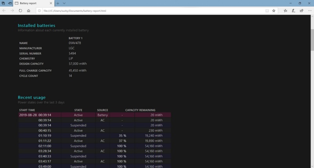Show tab previews chevron
This screenshot has width=314, height=168.
point(64,3)
